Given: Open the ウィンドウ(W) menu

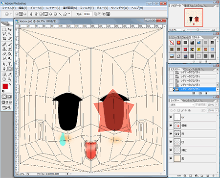Looking at the screenshot, I should (x=119, y=8).
